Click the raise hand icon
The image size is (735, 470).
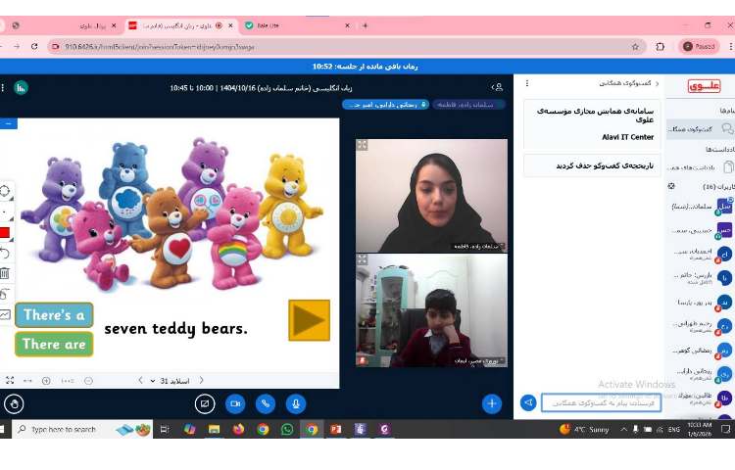(x=14, y=402)
